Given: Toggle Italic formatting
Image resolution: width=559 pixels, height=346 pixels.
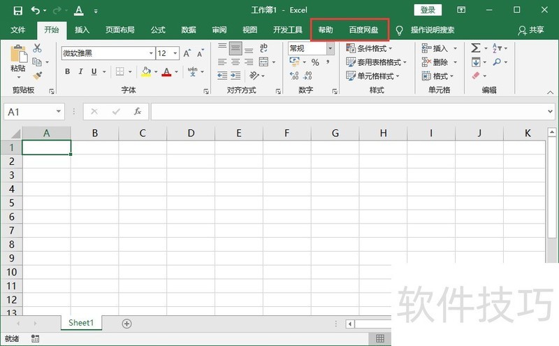Looking at the screenshot, I should point(80,71).
